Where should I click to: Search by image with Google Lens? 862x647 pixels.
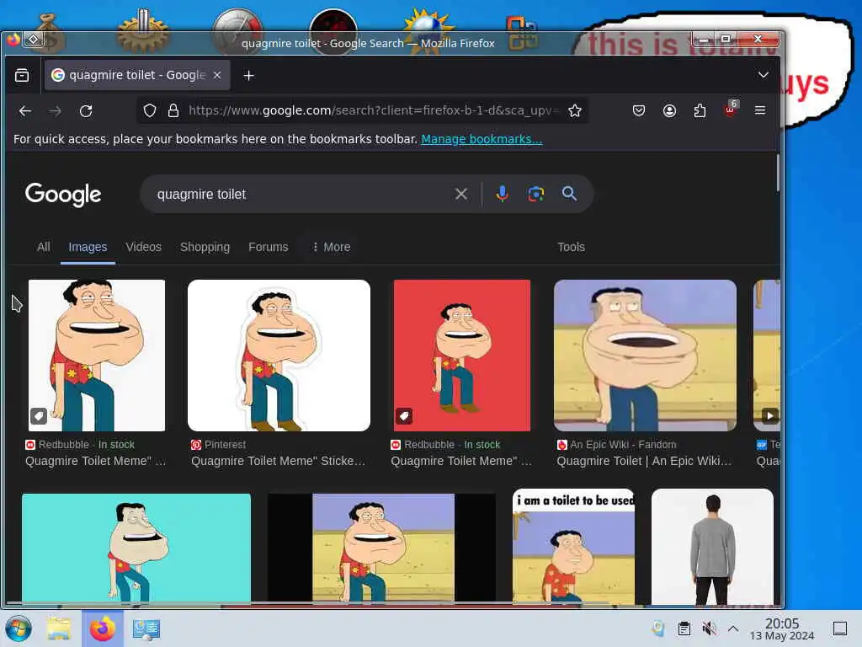tap(535, 194)
